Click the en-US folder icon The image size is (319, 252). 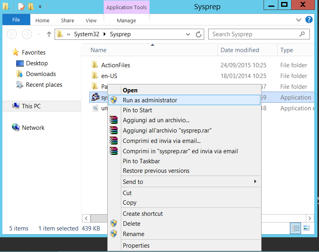[x=95, y=76]
